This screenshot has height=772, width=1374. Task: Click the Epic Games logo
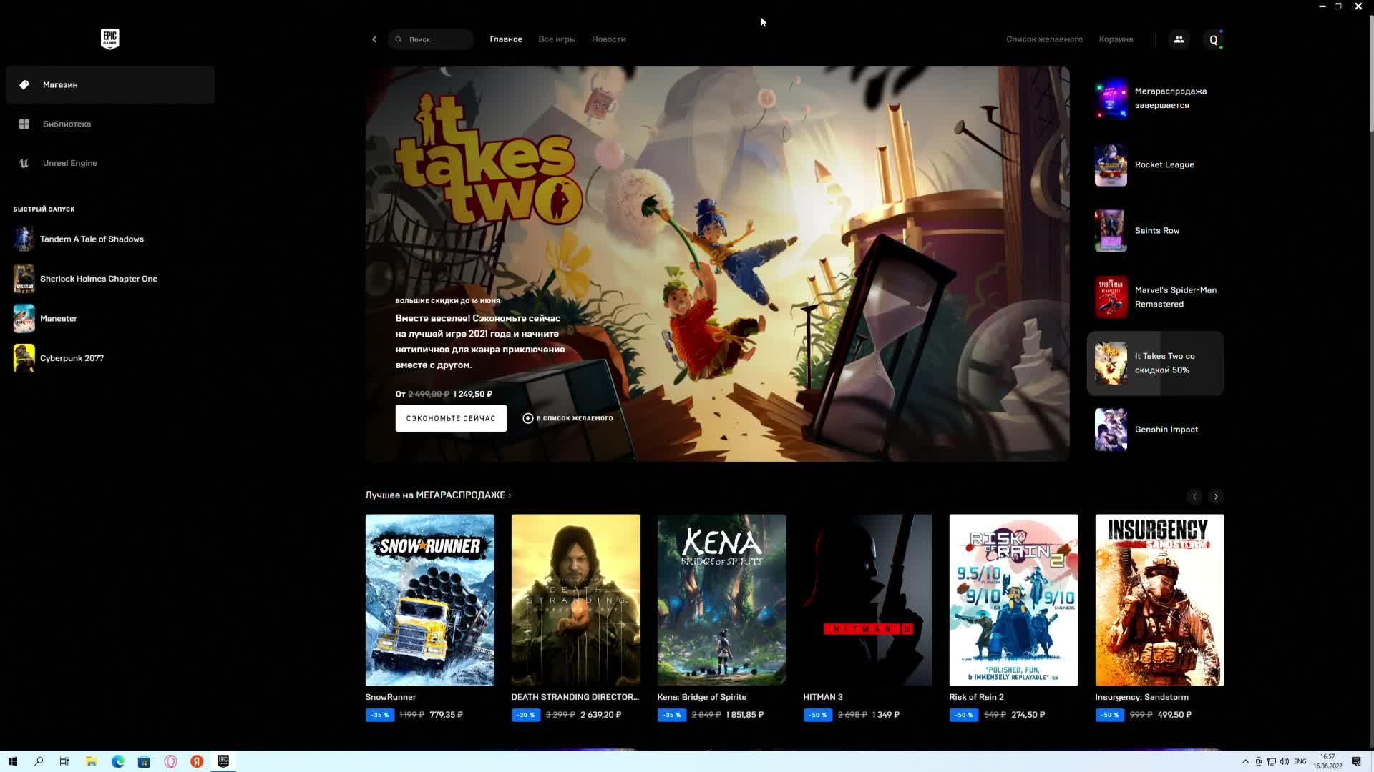[109, 39]
